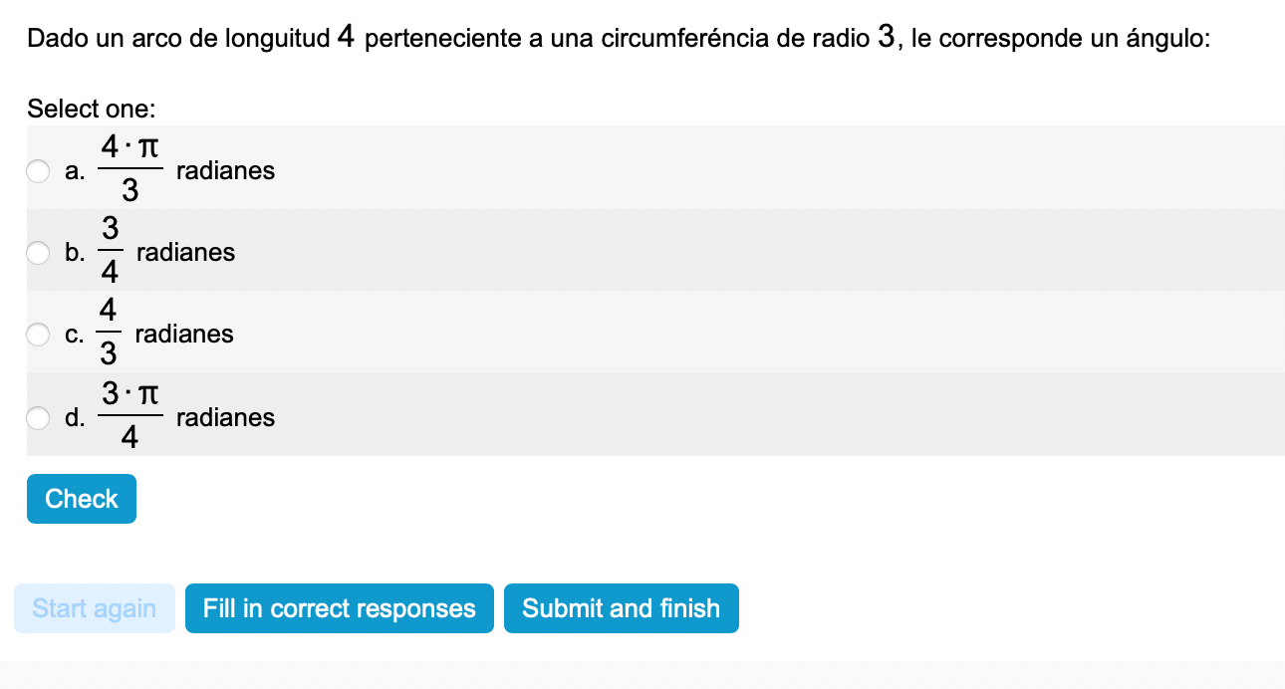This screenshot has width=1285, height=689.
Task: Click the Check button
Action: pyautogui.click(x=82, y=499)
